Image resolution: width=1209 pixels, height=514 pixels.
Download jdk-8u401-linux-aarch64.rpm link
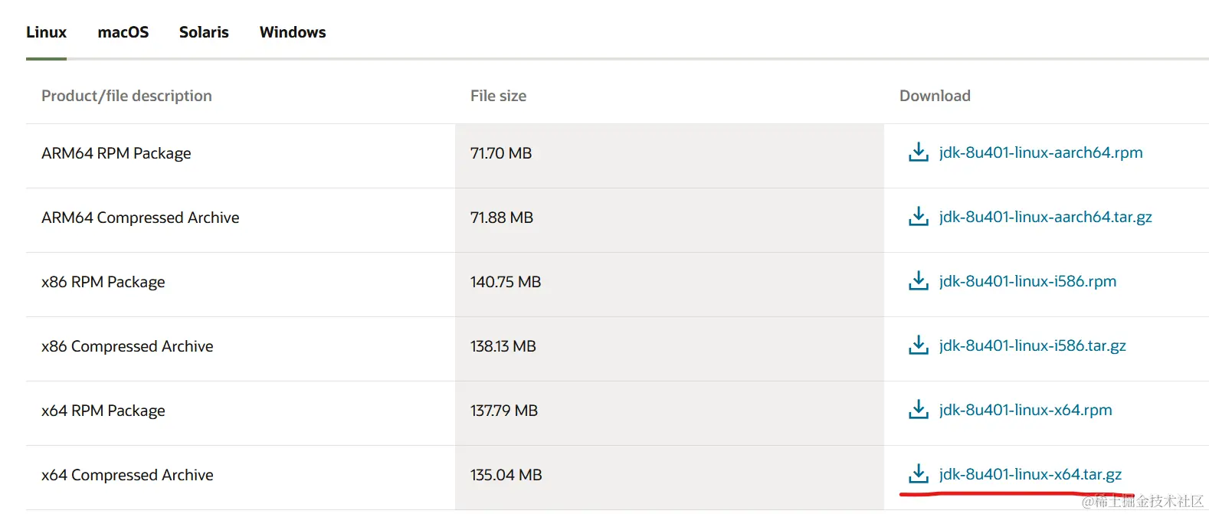coord(1040,152)
